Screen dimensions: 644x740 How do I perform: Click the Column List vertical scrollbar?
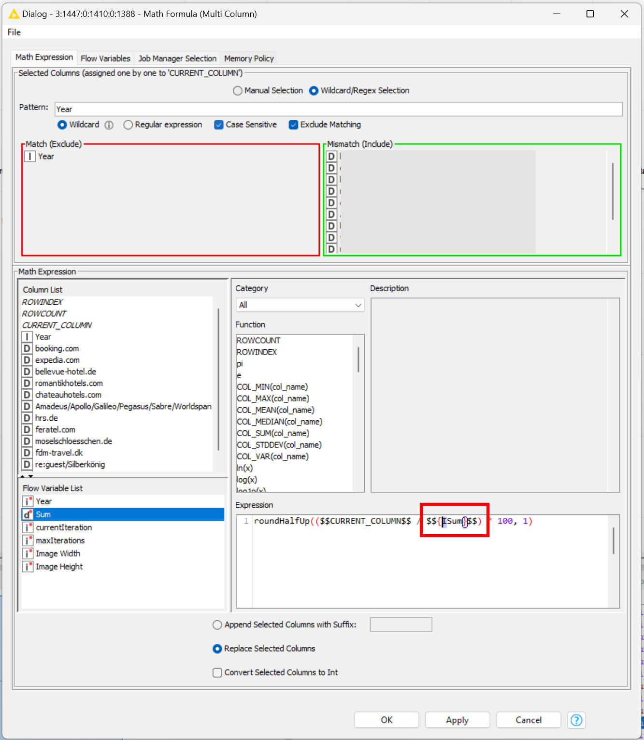click(218, 379)
